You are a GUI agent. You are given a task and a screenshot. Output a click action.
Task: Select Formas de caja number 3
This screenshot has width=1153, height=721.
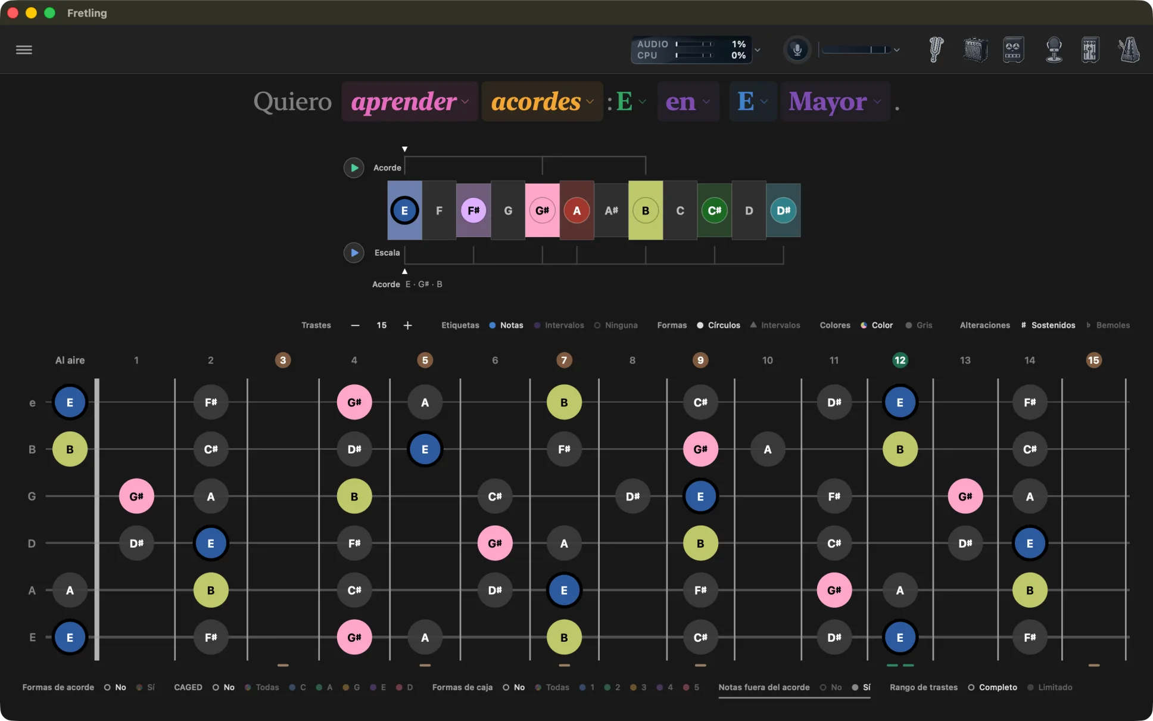(638, 688)
